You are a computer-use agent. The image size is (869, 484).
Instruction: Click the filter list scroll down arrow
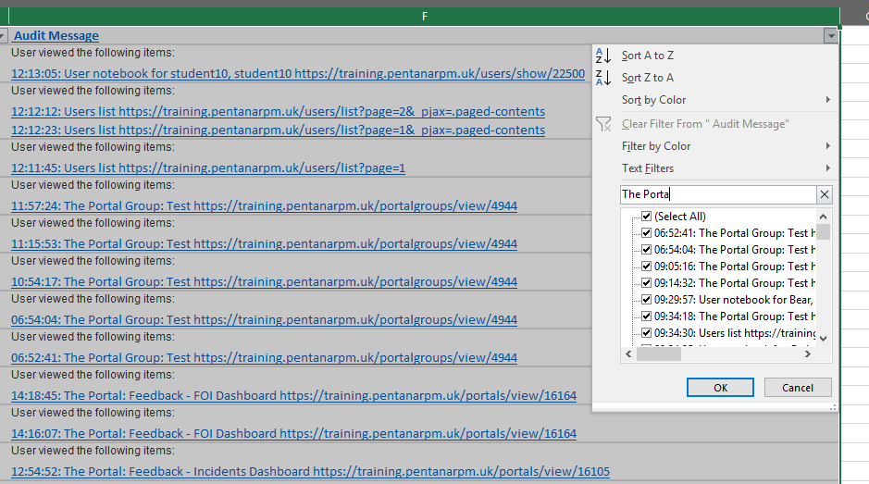(824, 338)
